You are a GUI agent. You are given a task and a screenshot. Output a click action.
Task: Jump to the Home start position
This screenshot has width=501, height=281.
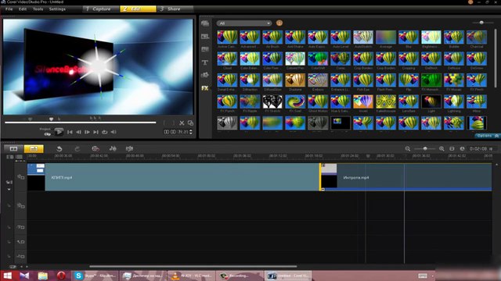click(70, 132)
